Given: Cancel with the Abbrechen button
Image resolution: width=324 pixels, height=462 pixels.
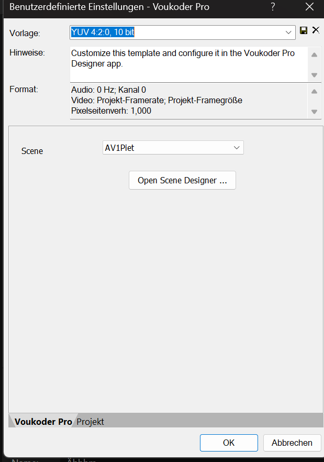Looking at the screenshot, I should tap(292, 443).
